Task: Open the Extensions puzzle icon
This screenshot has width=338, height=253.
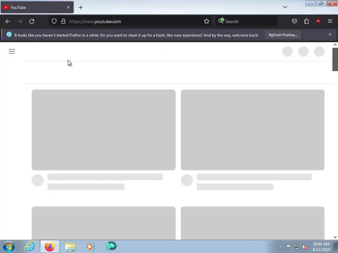Action: [x=306, y=21]
